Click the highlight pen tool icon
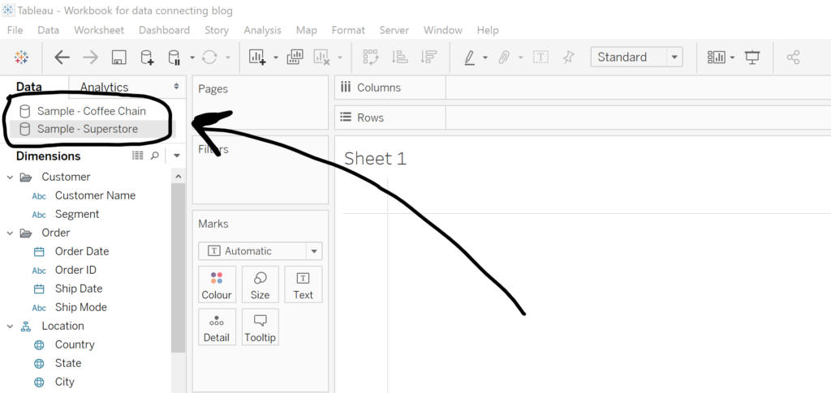The image size is (831, 393). click(x=470, y=57)
